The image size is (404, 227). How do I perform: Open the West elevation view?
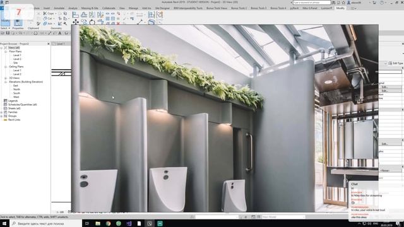click(16, 97)
